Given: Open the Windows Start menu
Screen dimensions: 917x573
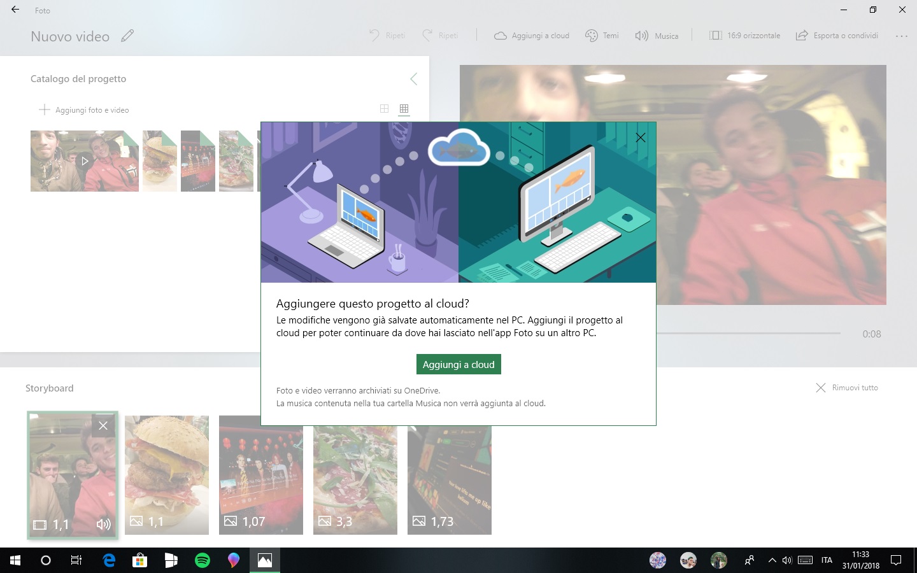Looking at the screenshot, I should 15,560.
